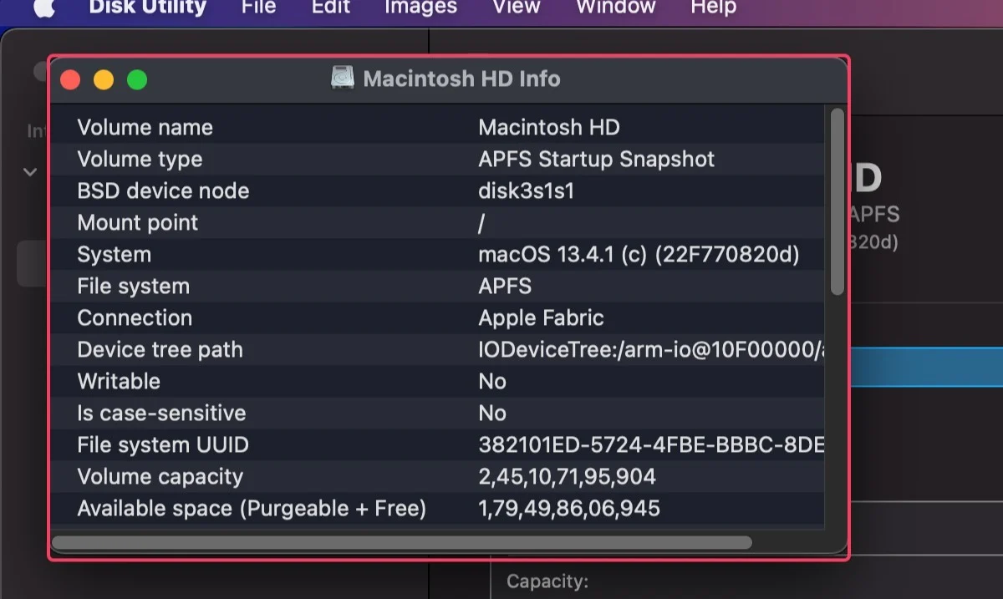
Task: Select the Device tree path label
Action: coord(160,350)
